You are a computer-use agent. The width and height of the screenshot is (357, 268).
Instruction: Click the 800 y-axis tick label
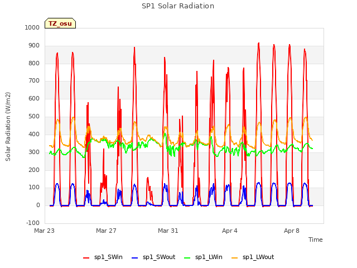(x=34, y=63)
